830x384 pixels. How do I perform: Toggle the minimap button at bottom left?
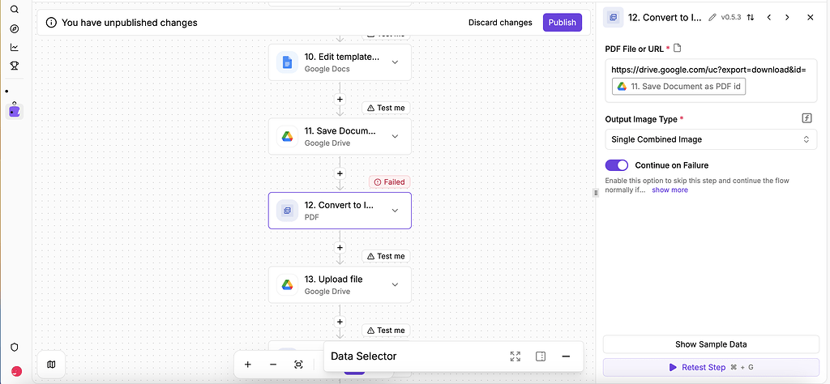coord(51,364)
